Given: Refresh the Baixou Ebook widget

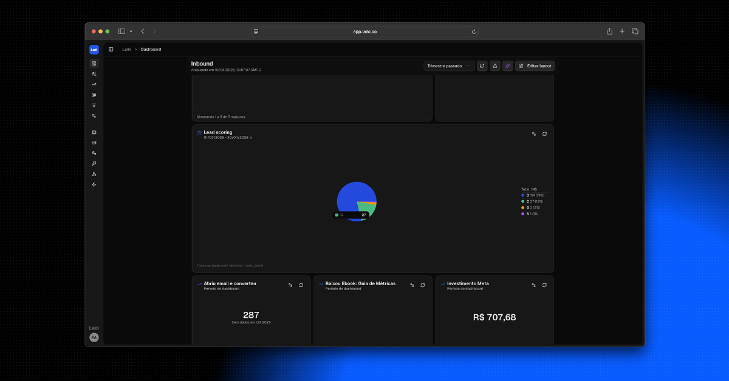Looking at the screenshot, I should point(423,285).
